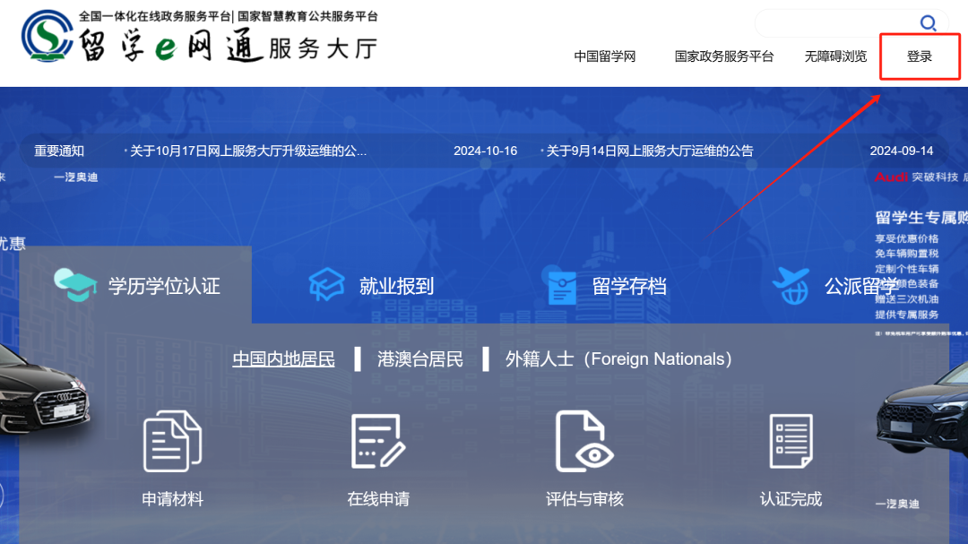This screenshot has width=968, height=544.
Task: Enable 无障碍浏览 accessibility mode
Action: click(835, 56)
